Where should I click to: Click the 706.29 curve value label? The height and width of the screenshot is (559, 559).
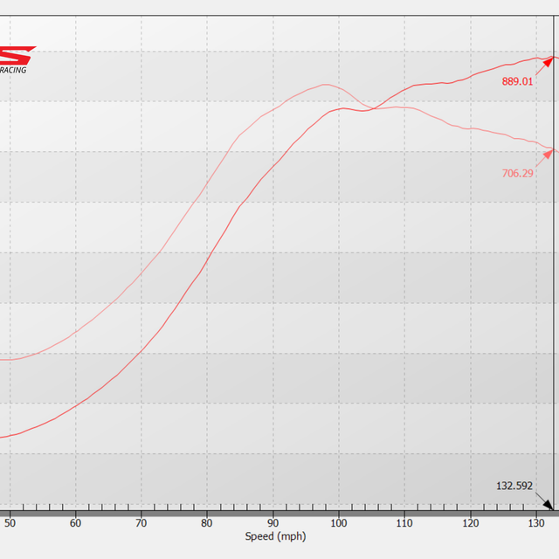coord(517,173)
